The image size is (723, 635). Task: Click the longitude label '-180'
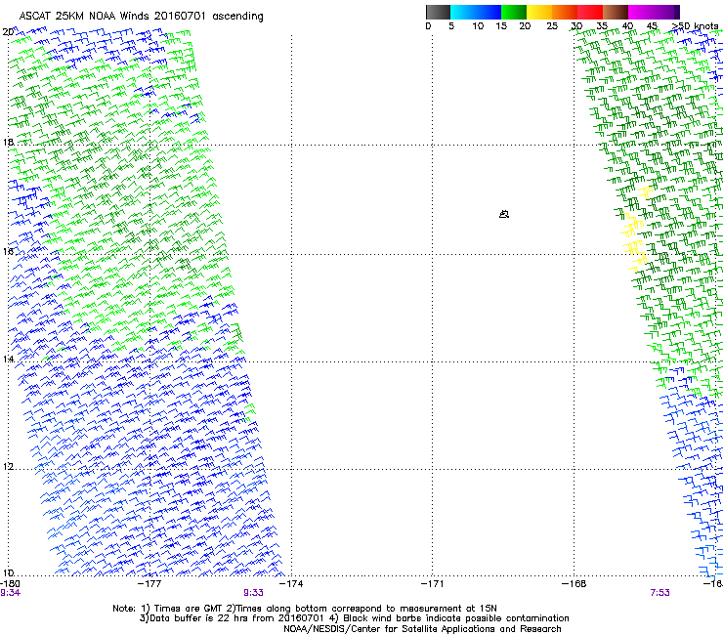tap(10, 584)
